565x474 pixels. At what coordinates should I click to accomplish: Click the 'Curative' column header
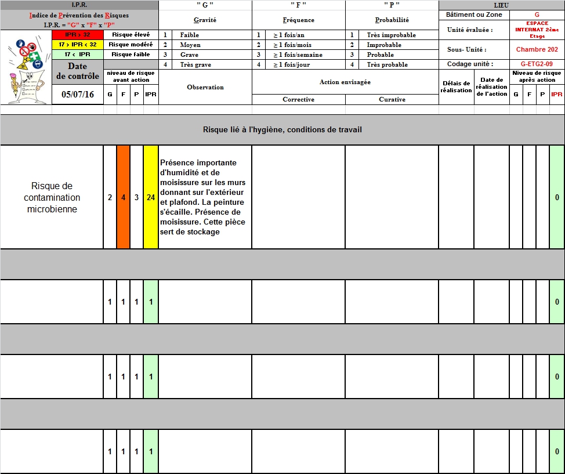coord(392,100)
